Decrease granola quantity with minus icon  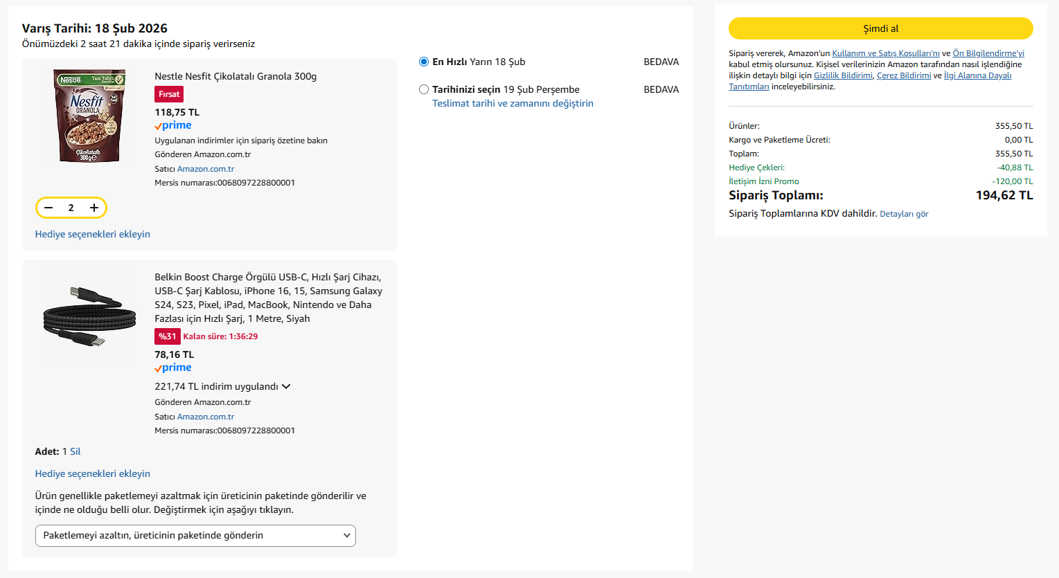tap(48, 208)
